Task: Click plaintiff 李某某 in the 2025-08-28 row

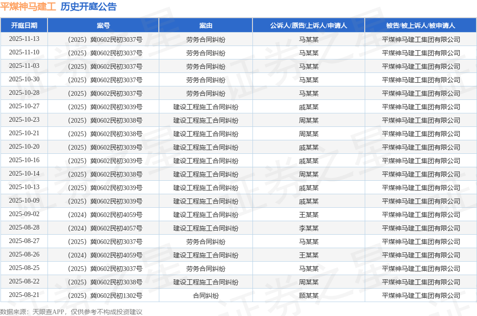Action: tap(309, 228)
